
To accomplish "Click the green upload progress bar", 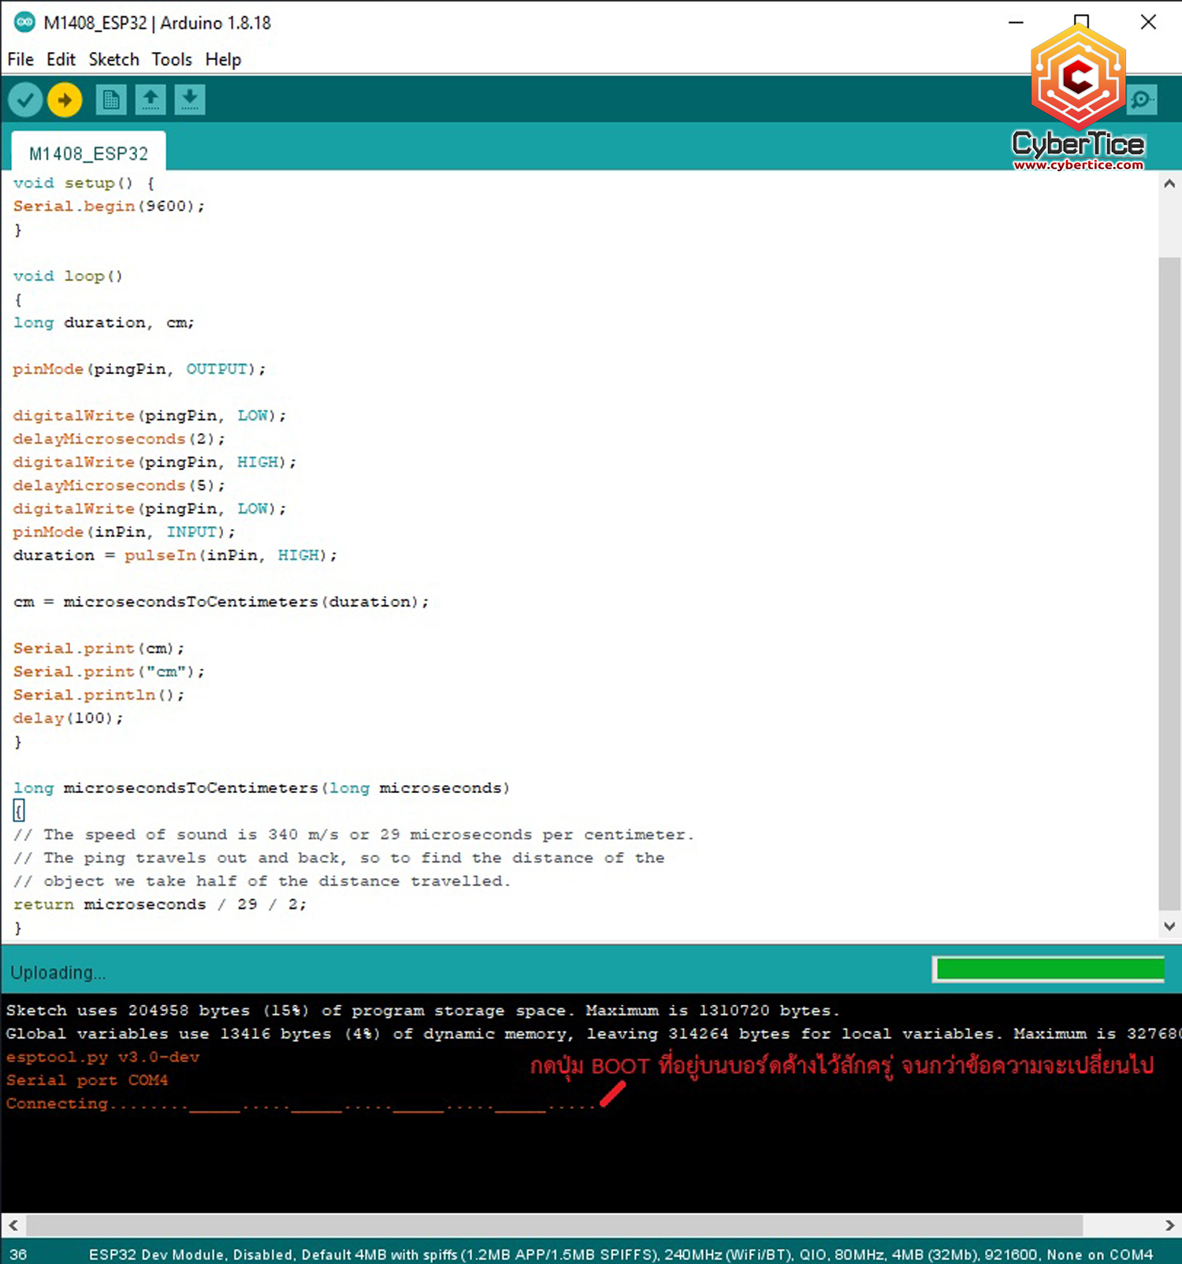I will click(x=1049, y=969).
